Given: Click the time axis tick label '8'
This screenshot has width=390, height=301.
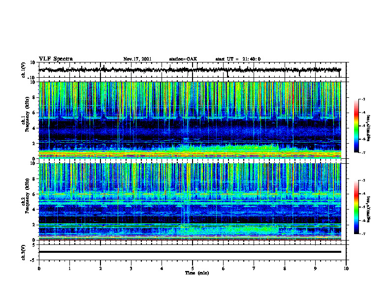Looking at the screenshot, I should (x=285, y=269).
